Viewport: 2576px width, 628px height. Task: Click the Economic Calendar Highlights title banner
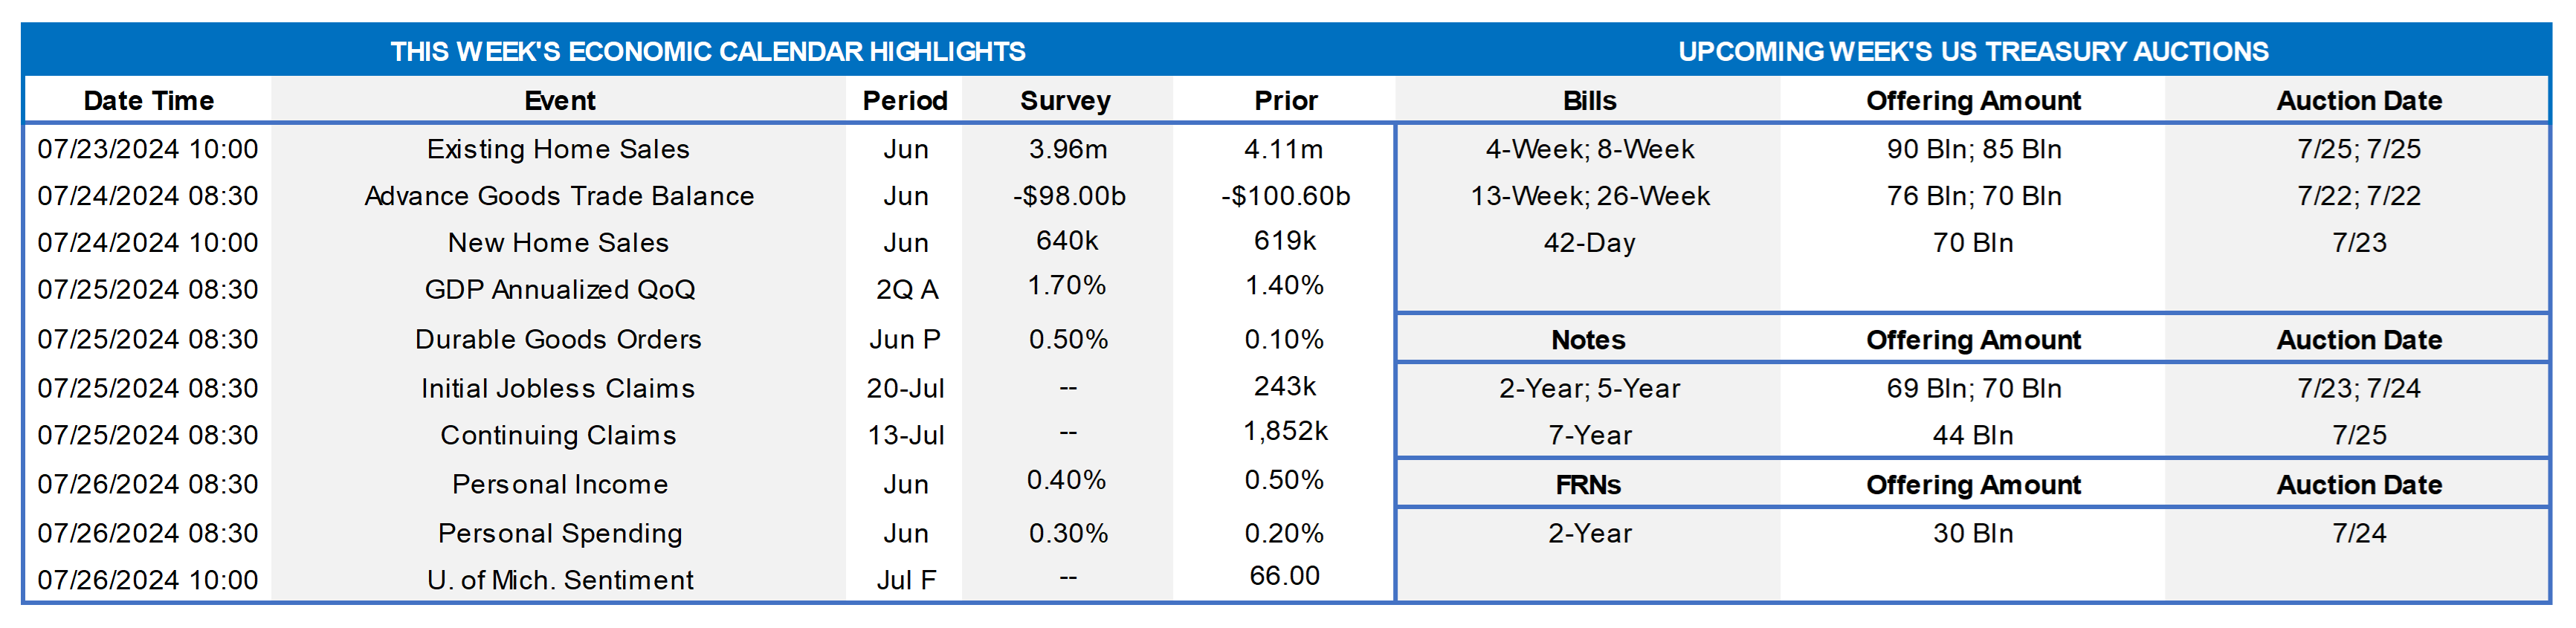tap(707, 52)
